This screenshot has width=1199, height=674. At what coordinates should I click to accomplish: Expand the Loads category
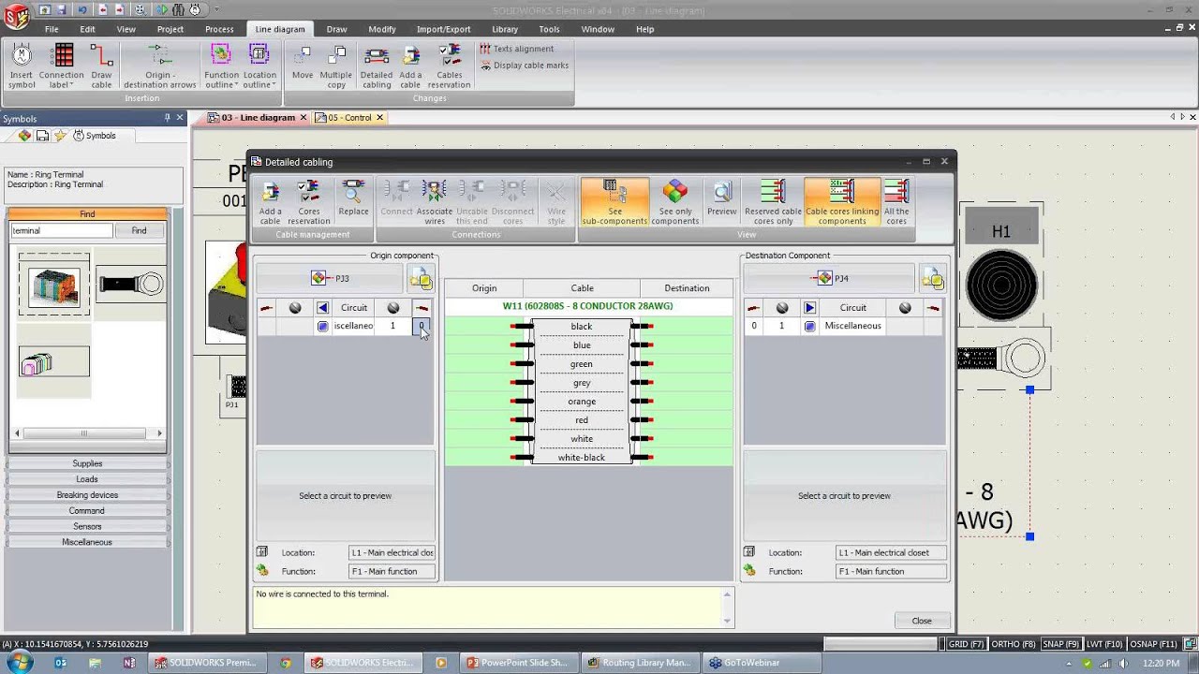(x=87, y=479)
